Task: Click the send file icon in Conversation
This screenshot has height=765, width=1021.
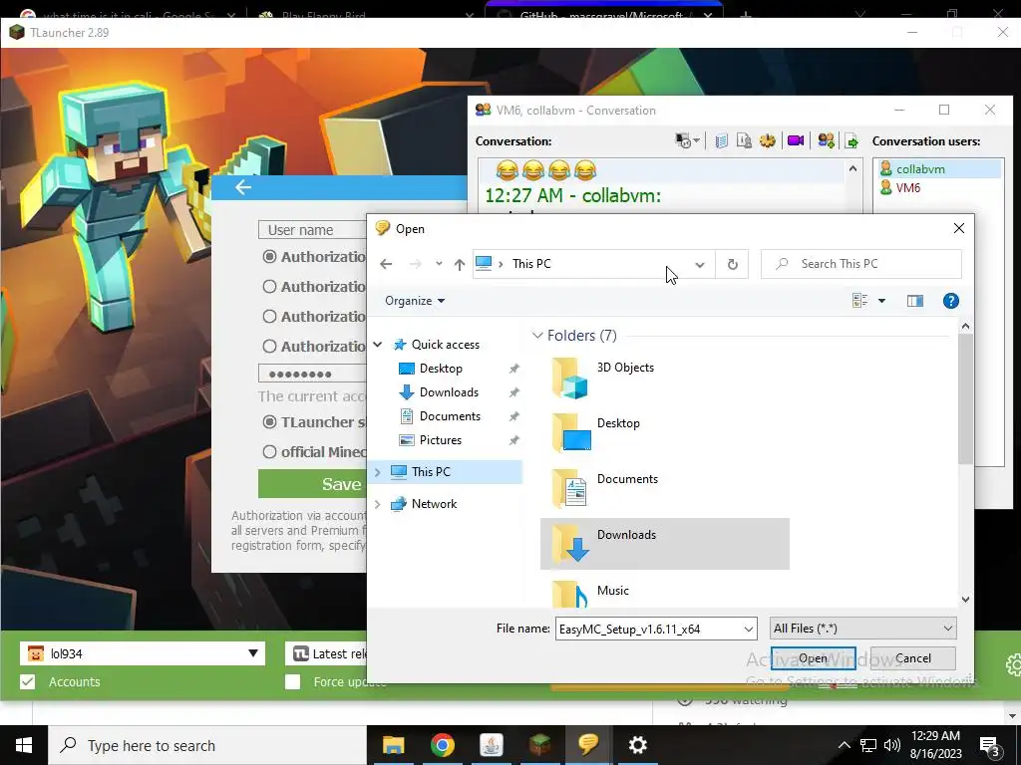Action: (851, 141)
